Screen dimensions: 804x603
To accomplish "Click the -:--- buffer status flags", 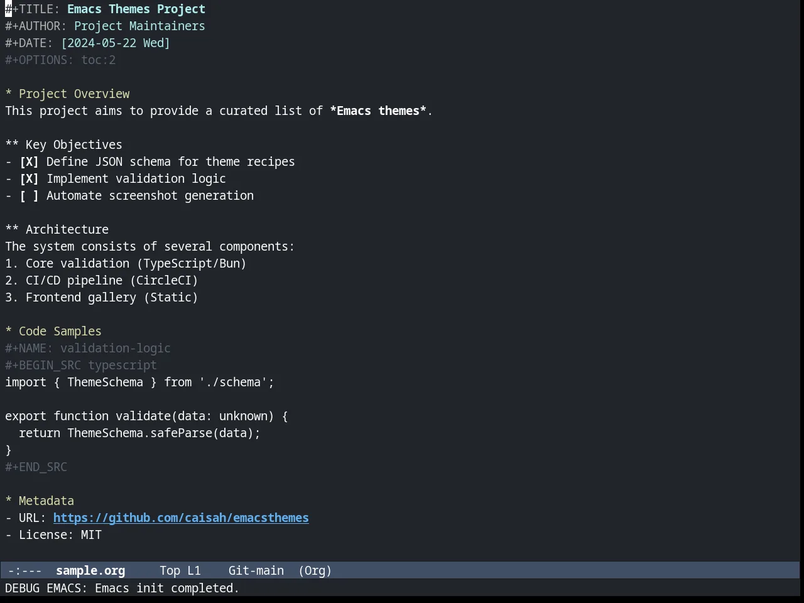I will (x=25, y=570).
